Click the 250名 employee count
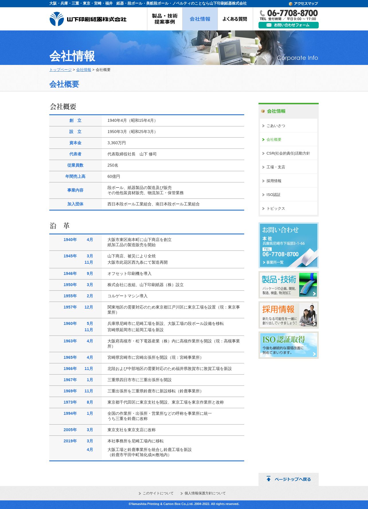This screenshot has height=509, width=368. point(113,165)
